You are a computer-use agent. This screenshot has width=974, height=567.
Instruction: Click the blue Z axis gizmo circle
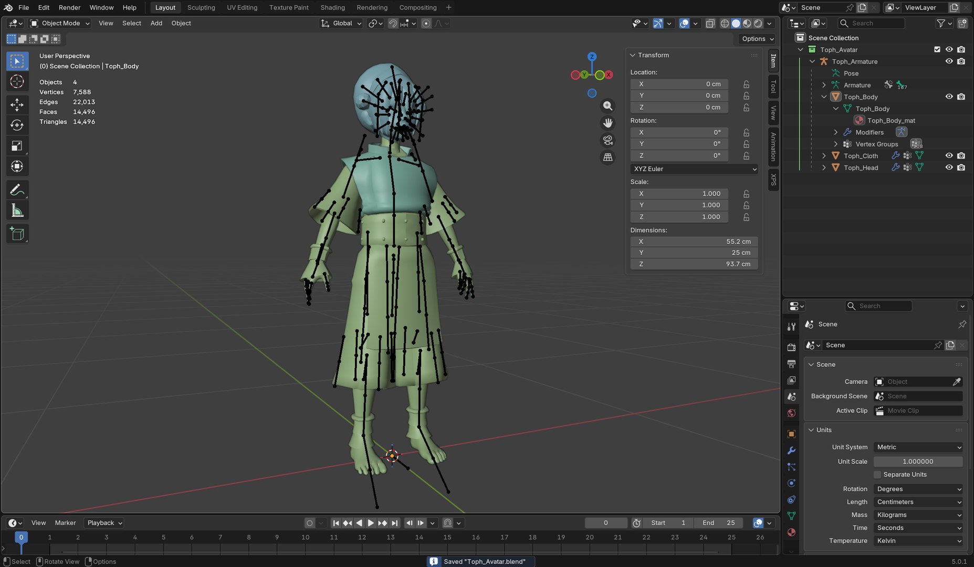(x=592, y=57)
